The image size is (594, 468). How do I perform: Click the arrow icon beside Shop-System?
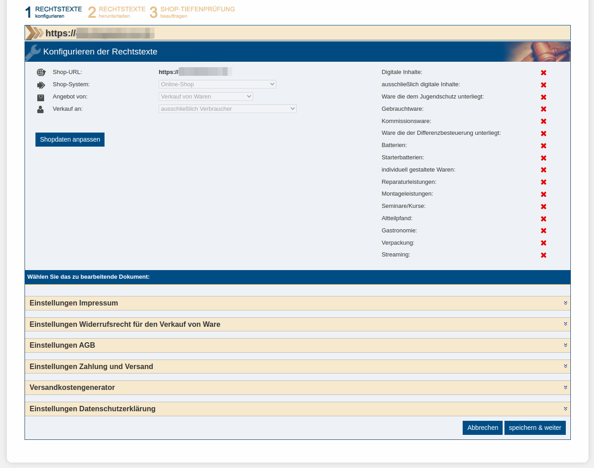41,84
